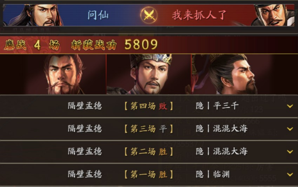The height and width of the screenshot is (187, 298).
Task: Open the 第四场 败 battle record
Action: click(x=149, y=106)
